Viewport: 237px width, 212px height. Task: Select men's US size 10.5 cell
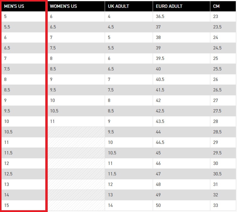click(x=23, y=132)
